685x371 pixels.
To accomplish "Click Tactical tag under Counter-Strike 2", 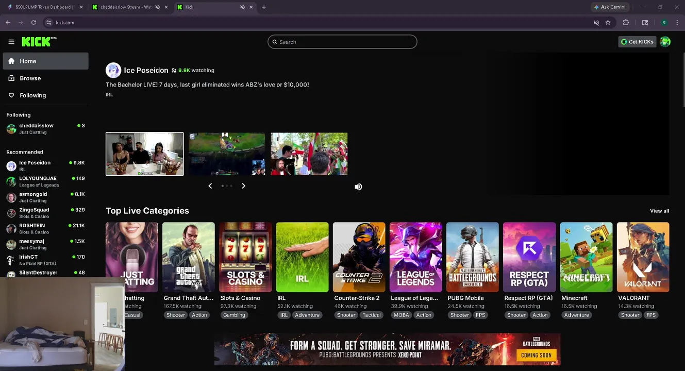I will [x=371, y=315].
